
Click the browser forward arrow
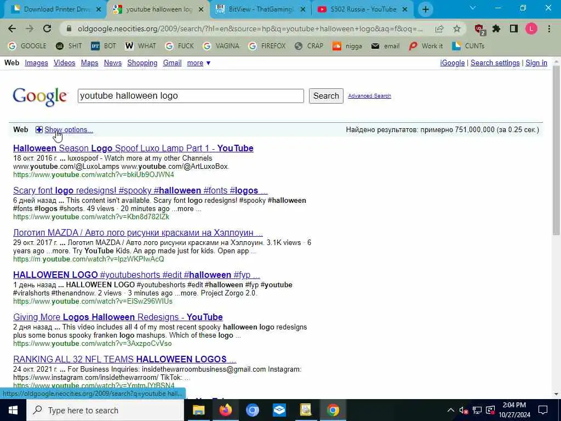(x=30, y=29)
